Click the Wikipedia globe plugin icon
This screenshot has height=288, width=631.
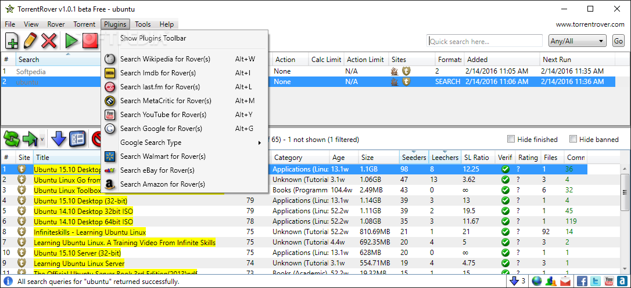(x=110, y=59)
